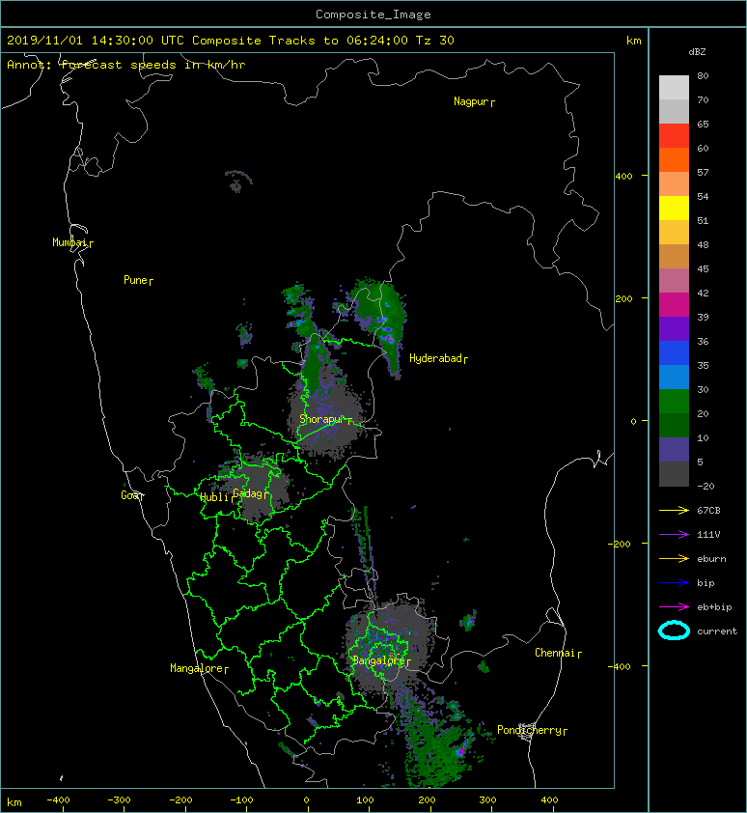Click the Hubli city label
Screen dimensions: 747x813
pyautogui.click(x=214, y=498)
